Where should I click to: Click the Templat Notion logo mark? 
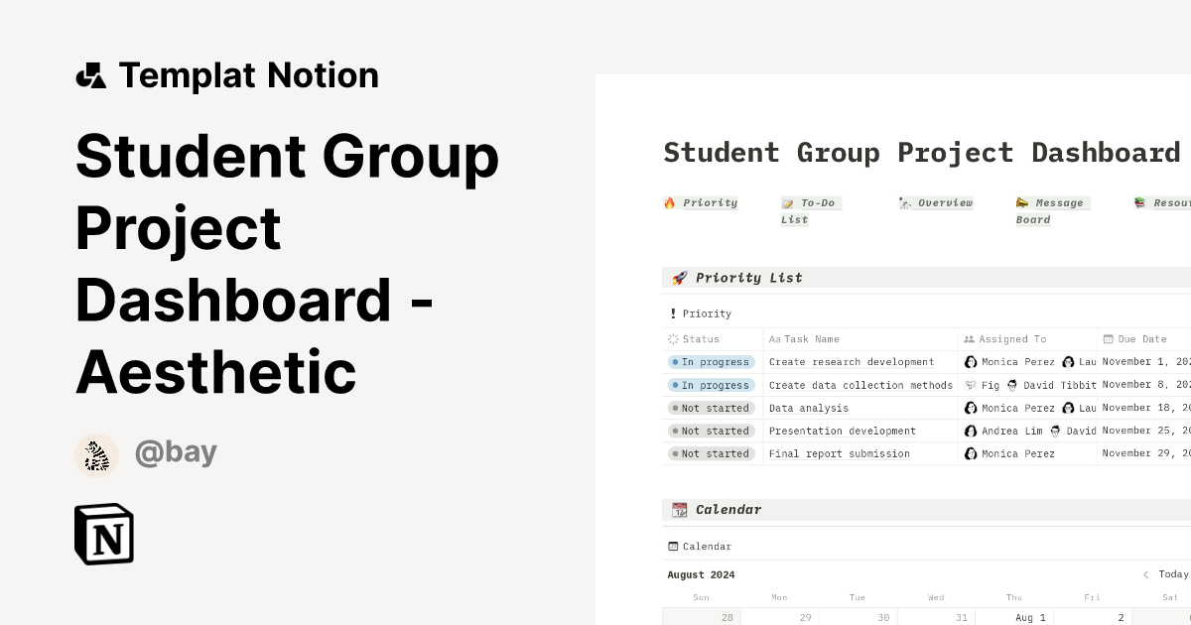pos(90,73)
